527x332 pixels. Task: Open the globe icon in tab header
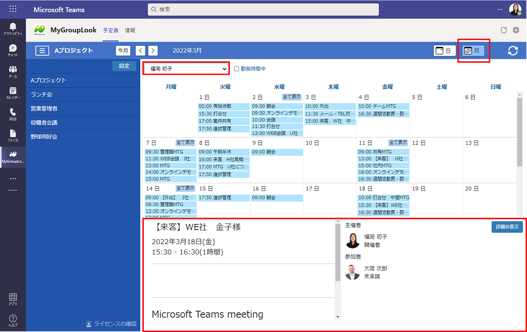(516, 30)
